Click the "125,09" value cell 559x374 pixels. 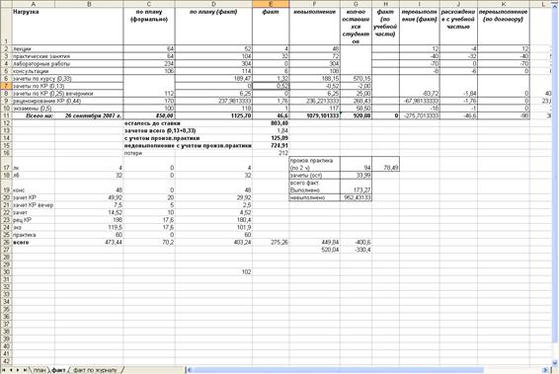click(271, 138)
